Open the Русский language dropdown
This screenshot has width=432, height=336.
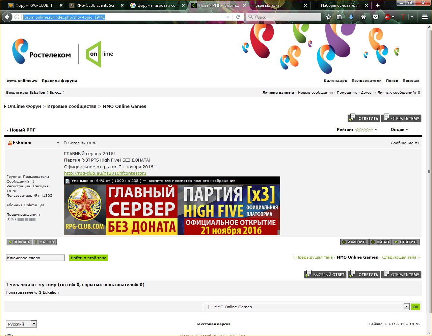click(21, 324)
